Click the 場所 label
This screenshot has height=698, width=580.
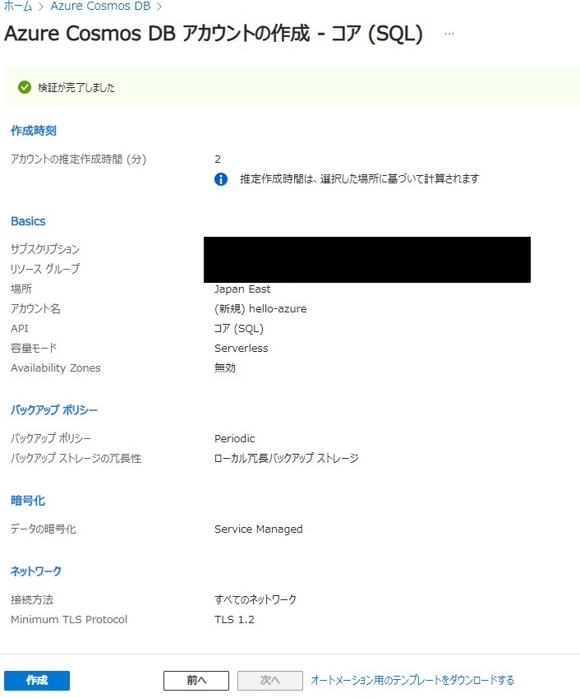coord(21,289)
